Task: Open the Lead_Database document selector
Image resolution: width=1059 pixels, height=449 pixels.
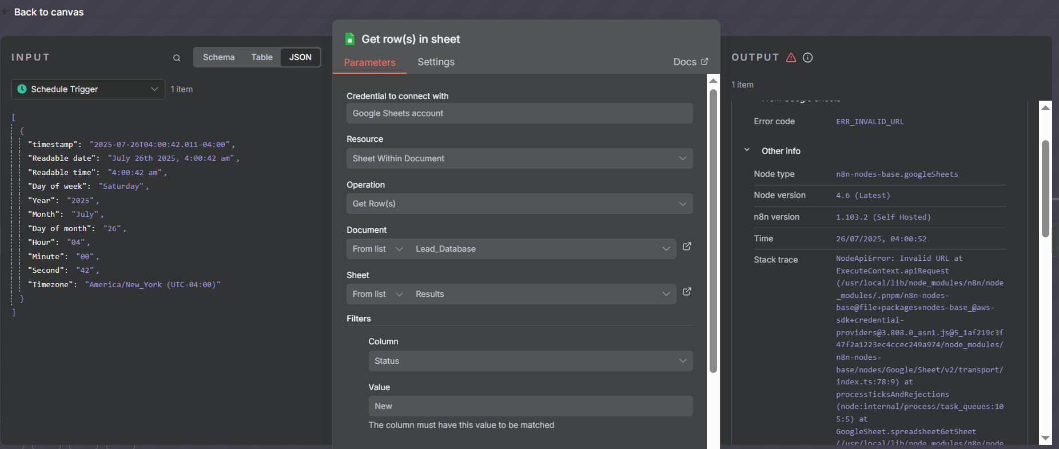Action: [543, 249]
